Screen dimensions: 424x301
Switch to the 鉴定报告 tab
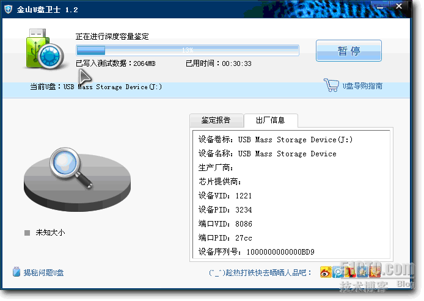(216, 120)
